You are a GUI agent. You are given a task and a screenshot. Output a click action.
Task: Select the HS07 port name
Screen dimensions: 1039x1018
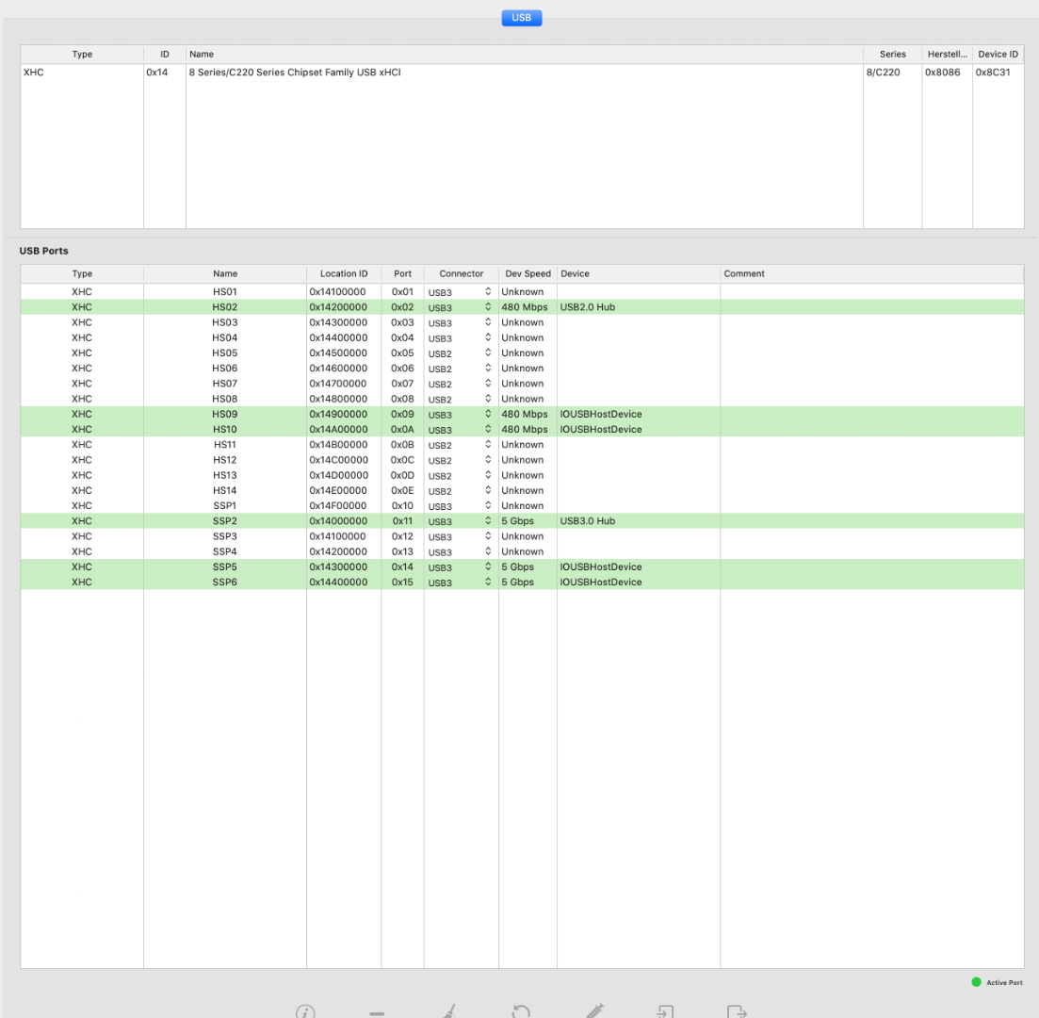pos(224,384)
